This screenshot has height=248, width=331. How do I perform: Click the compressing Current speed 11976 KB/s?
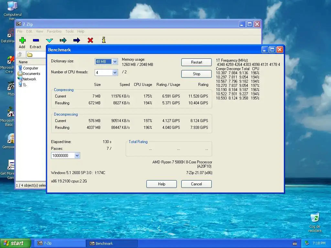pyautogui.click(x=120, y=96)
